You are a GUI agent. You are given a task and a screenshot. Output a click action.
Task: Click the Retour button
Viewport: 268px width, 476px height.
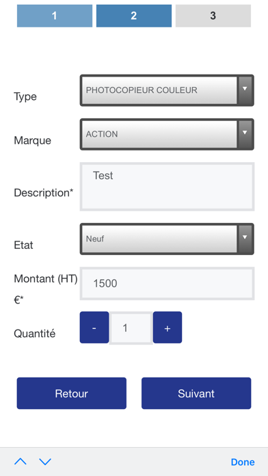point(72,393)
